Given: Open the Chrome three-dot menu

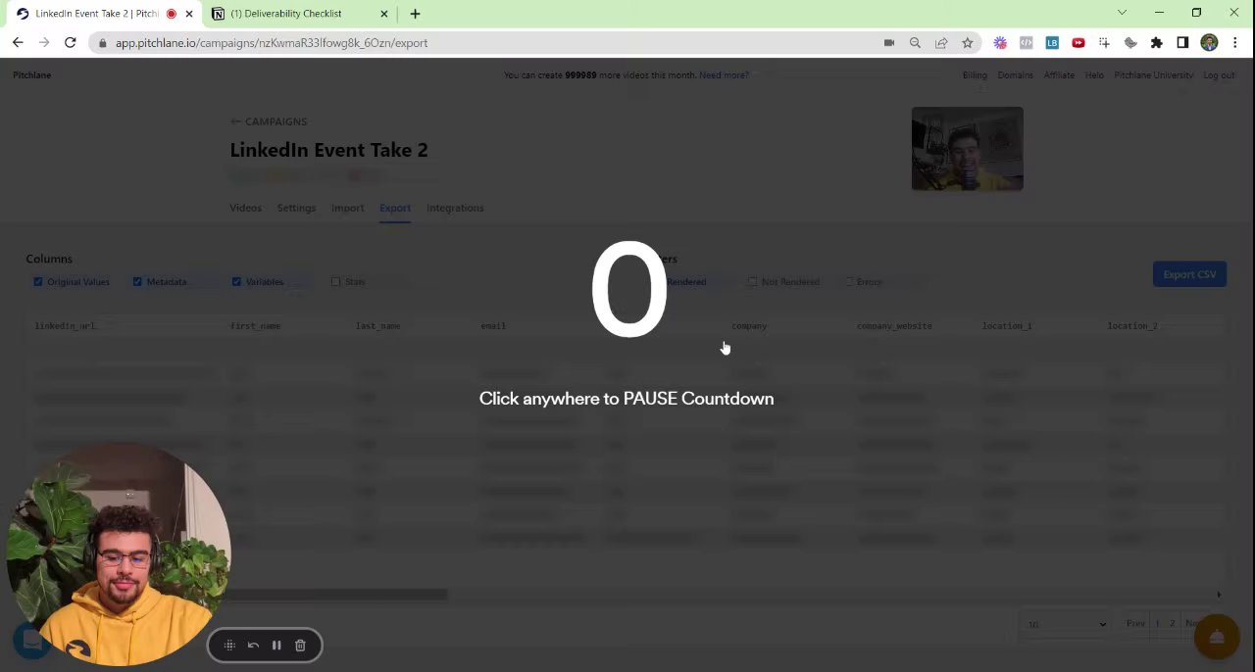Looking at the screenshot, I should (x=1234, y=43).
